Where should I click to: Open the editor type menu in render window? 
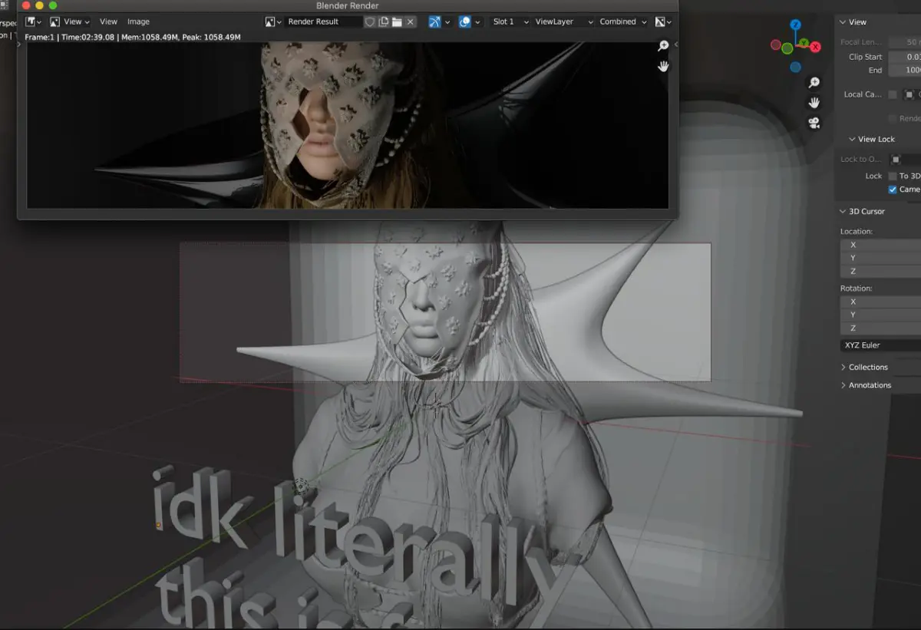pos(34,21)
